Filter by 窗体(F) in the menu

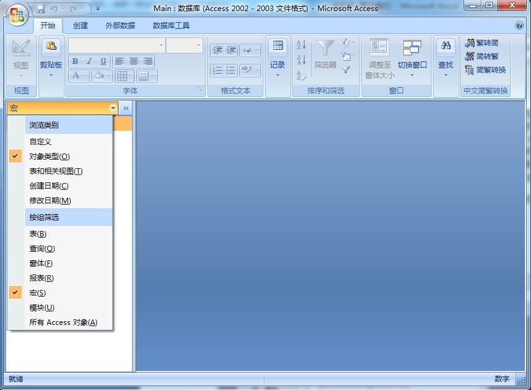point(60,263)
